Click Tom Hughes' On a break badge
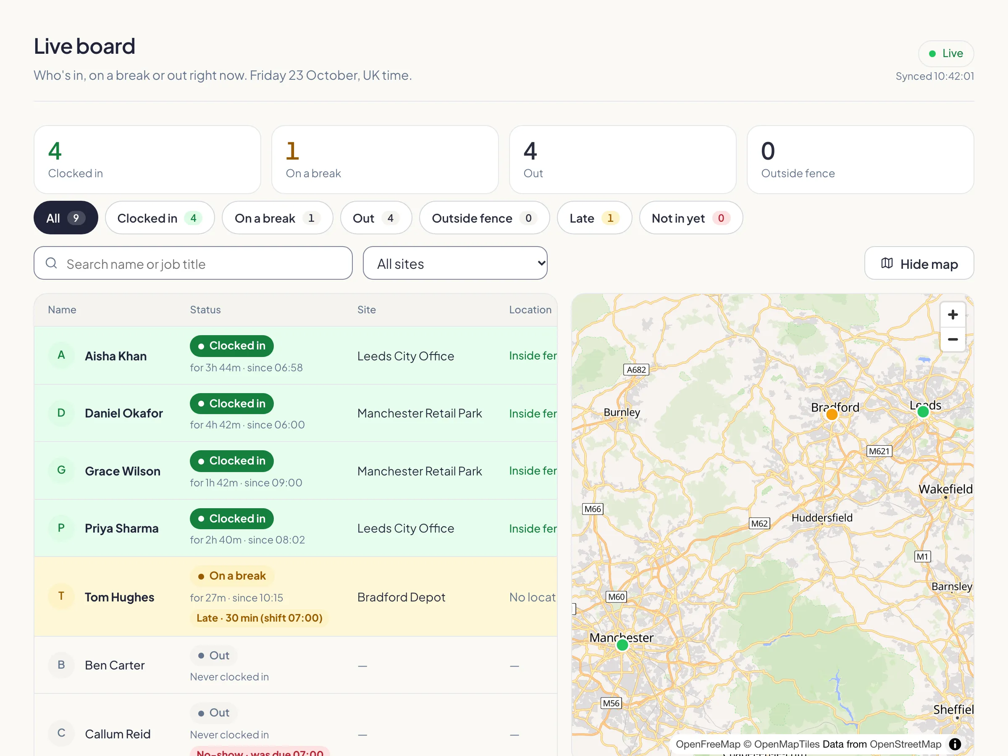 [232, 575]
